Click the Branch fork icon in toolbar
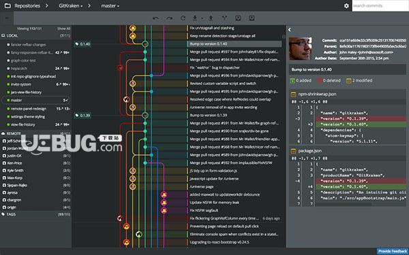This screenshot has width=409, height=255. pyautogui.click(x=224, y=18)
